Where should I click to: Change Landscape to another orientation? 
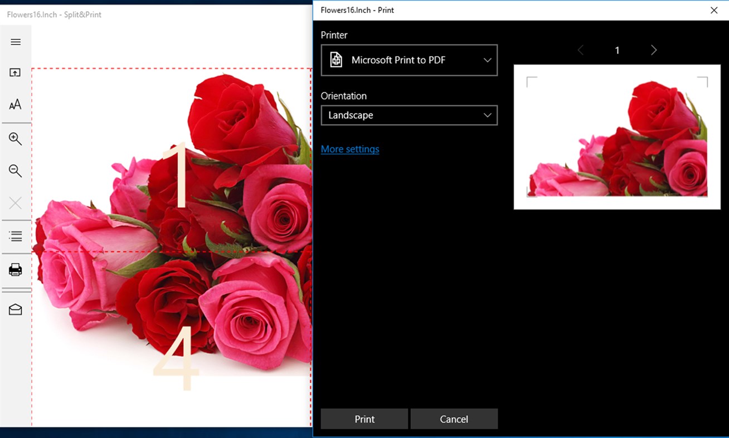coord(409,115)
